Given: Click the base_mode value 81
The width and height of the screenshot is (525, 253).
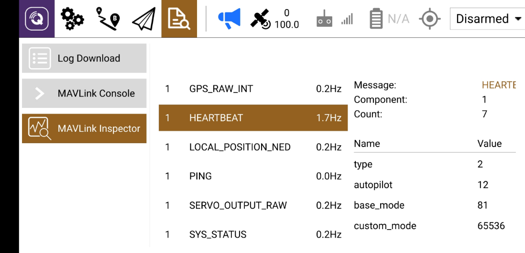Looking at the screenshot, I should [482, 205].
